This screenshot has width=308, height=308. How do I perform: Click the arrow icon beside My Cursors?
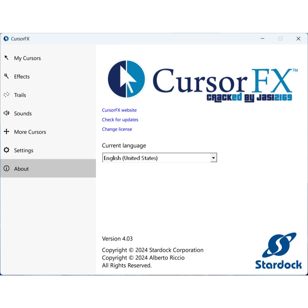pos(6,58)
